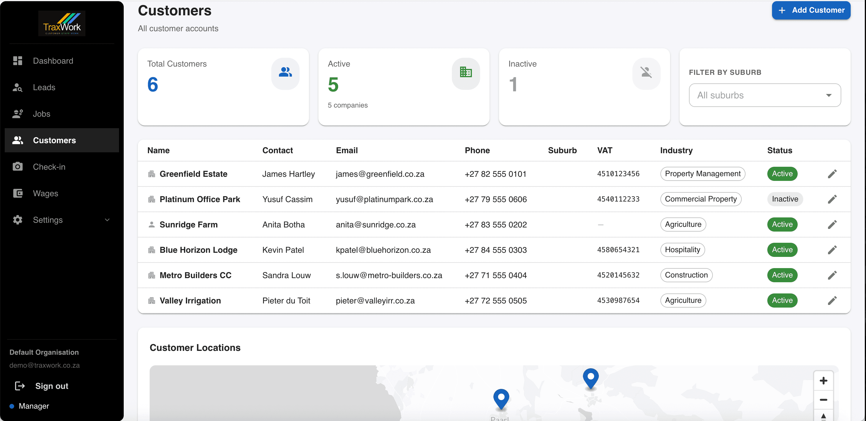Viewport: 866px width, 421px height.
Task: Click building icon beside Valley Irrigation
Action: (152, 300)
